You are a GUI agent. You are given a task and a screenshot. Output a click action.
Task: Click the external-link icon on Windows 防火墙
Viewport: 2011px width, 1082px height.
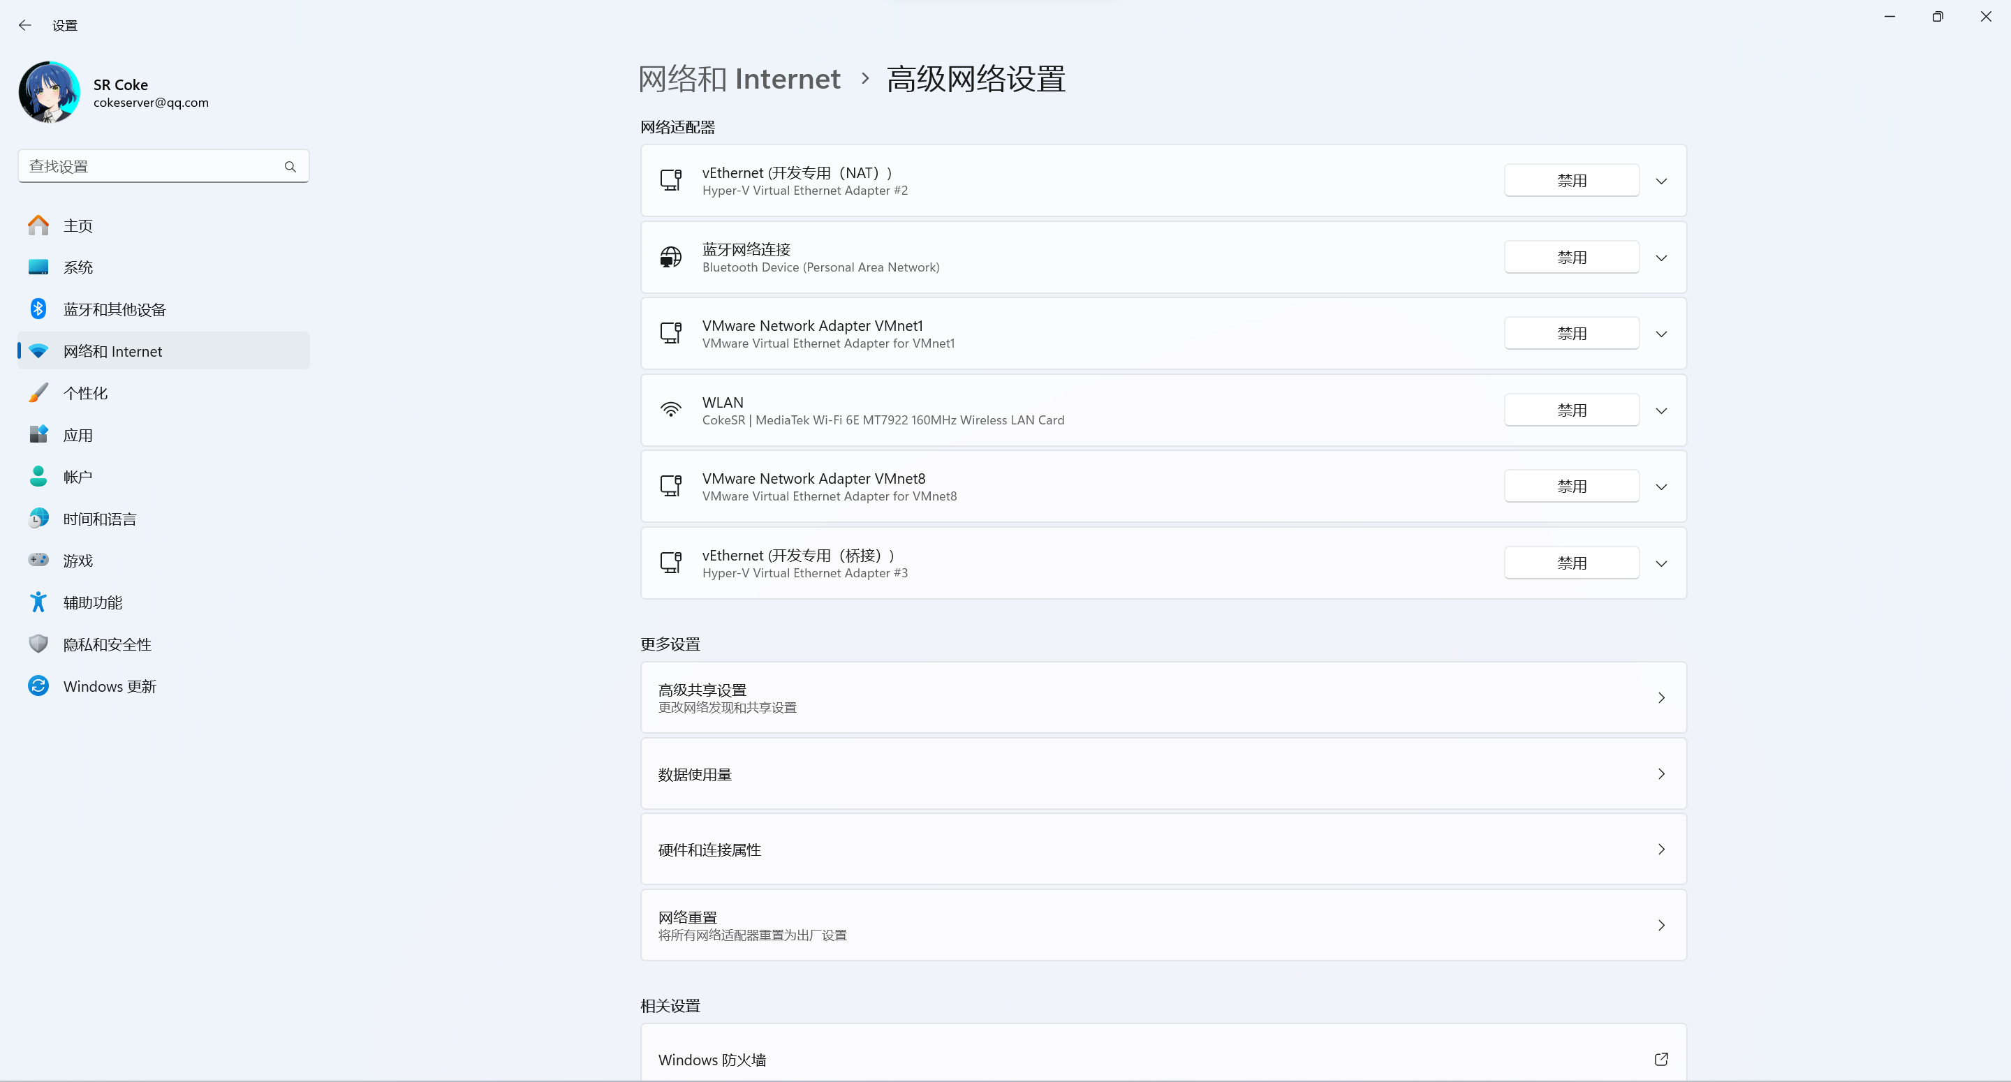1661,1060
